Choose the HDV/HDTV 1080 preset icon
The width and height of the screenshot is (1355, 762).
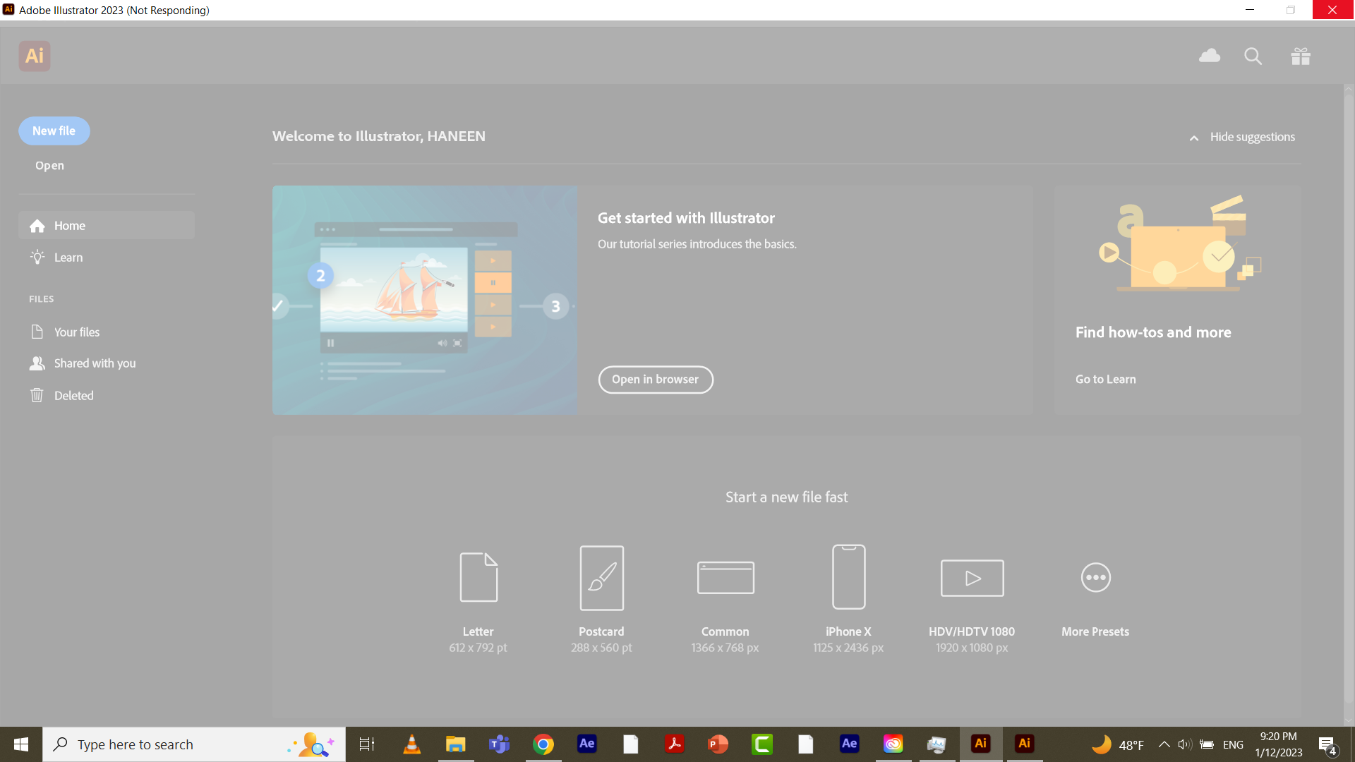(x=972, y=578)
